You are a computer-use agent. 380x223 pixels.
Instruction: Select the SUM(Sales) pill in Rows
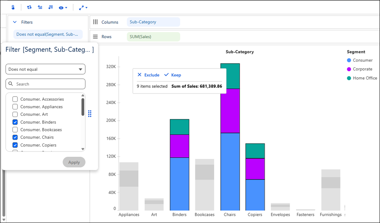click(154, 37)
